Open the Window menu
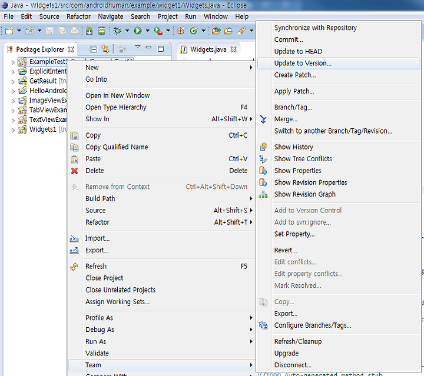This screenshot has height=376, width=424. coord(216,16)
